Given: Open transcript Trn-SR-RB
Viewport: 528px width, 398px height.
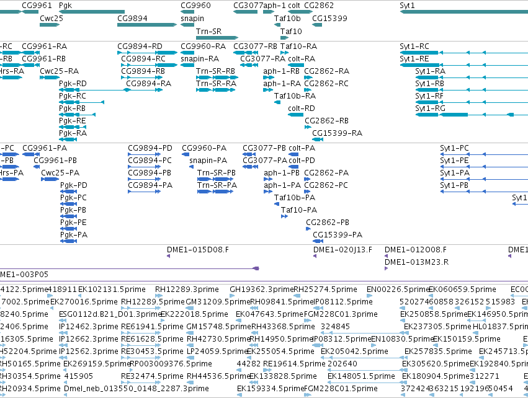Looking at the screenshot, I should pos(215,71).
